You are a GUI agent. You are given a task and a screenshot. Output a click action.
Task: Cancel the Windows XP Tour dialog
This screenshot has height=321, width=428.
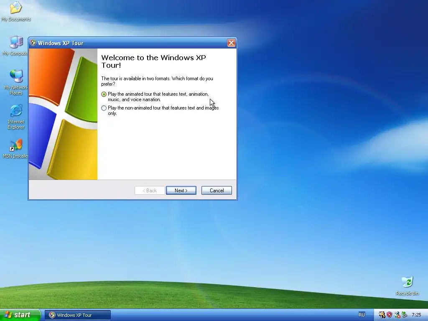point(217,191)
